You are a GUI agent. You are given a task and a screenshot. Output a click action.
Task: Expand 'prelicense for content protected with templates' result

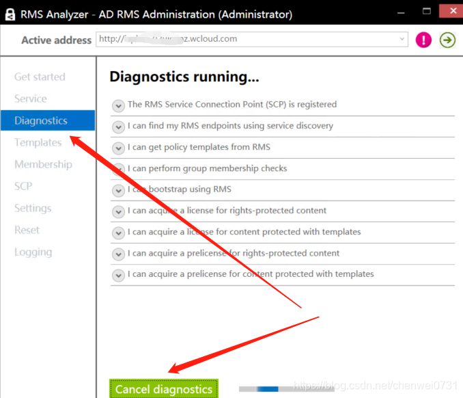click(118, 276)
